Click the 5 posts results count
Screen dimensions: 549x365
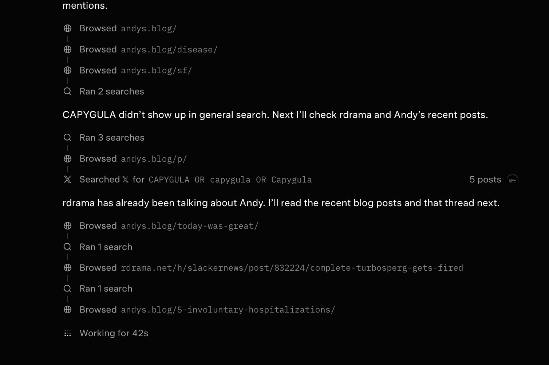[485, 180]
